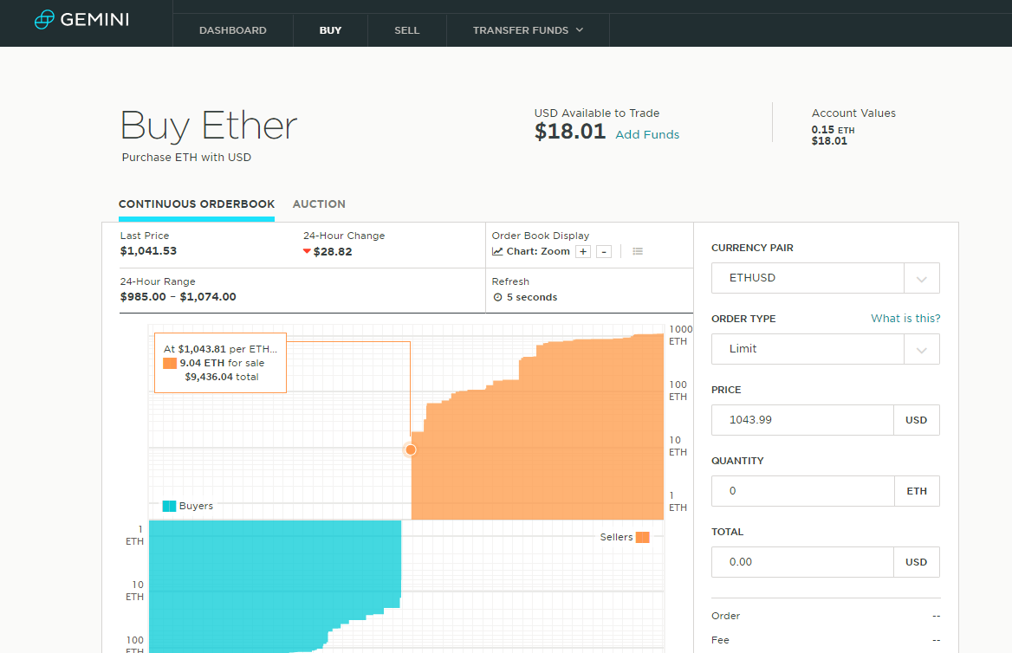The height and width of the screenshot is (653, 1012).
Task: Click the chart line icon beside Chart: Zoom
Action: tap(497, 252)
